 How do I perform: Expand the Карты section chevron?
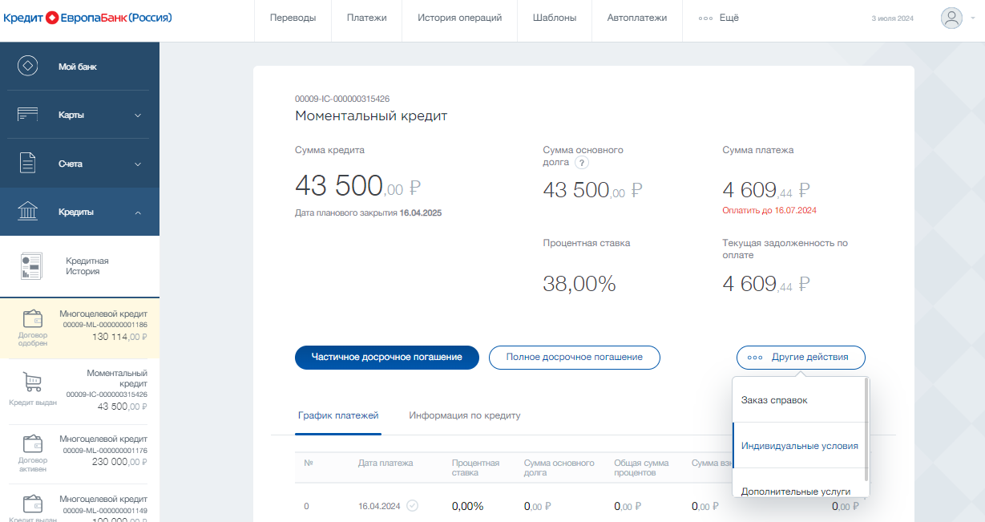coord(138,115)
